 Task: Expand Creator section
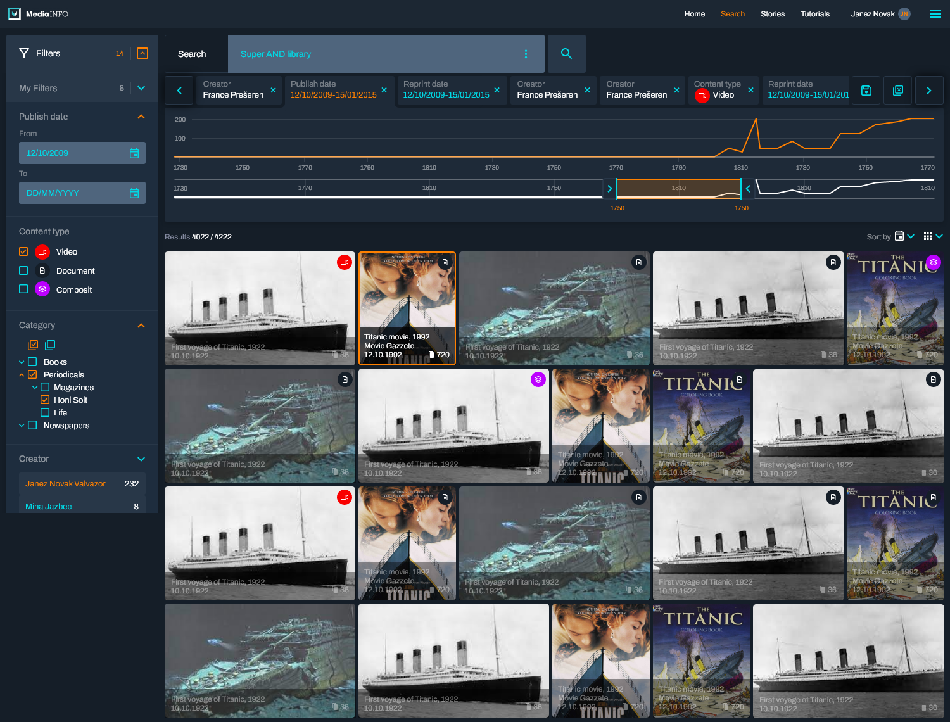coord(141,459)
